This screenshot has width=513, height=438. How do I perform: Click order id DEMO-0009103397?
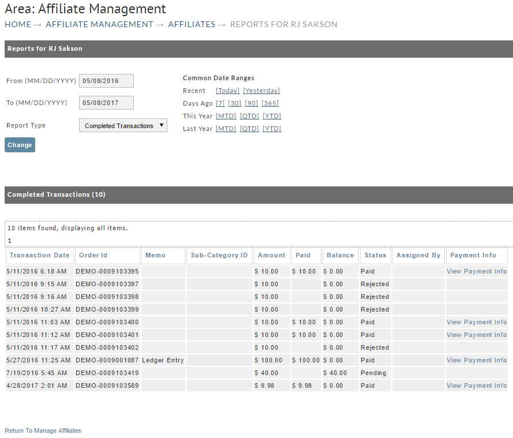[x=107, y=284]
